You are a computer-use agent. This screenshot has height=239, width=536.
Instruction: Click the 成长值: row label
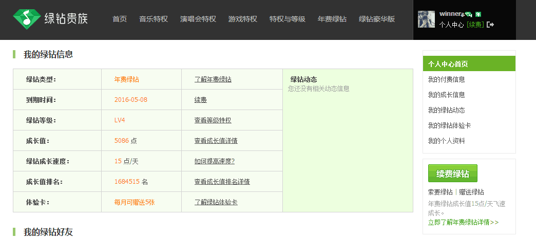(38, 141)
